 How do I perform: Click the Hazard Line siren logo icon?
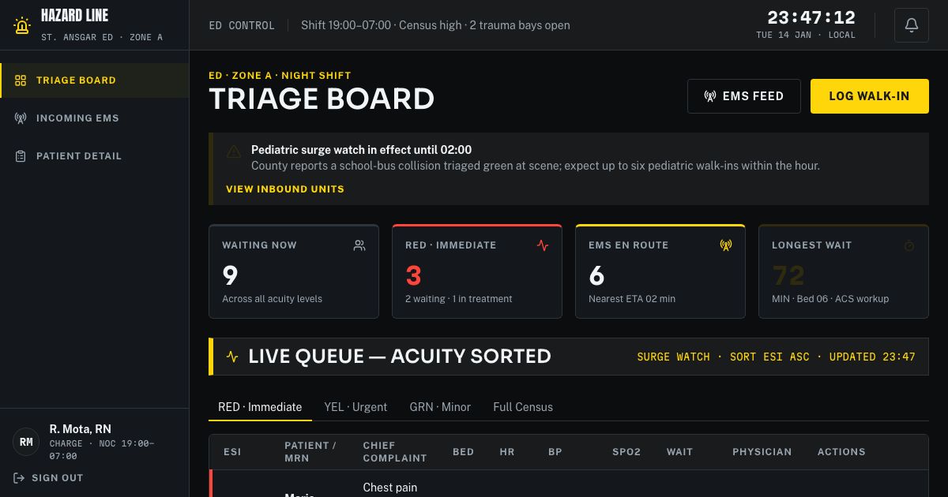tap(22, 25)
